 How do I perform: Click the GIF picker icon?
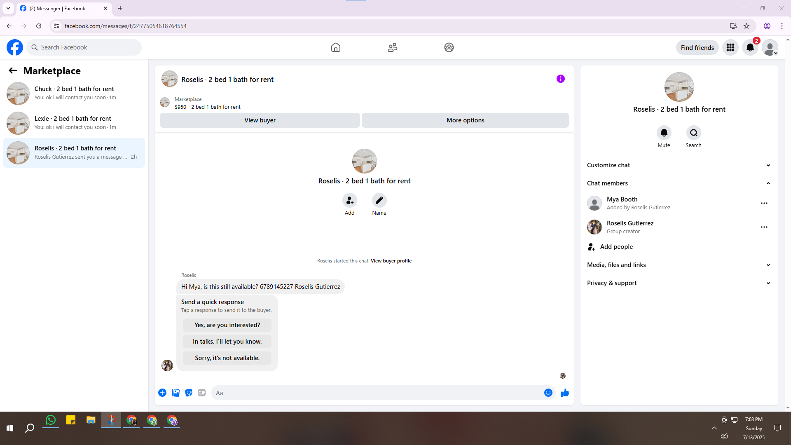tap(201, 393)
